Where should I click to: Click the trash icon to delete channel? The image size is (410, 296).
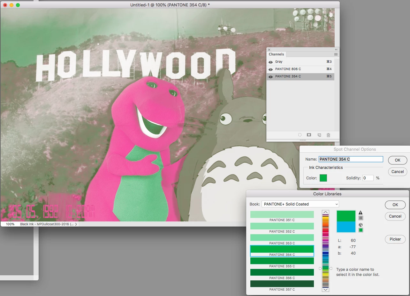coord(328,135)
